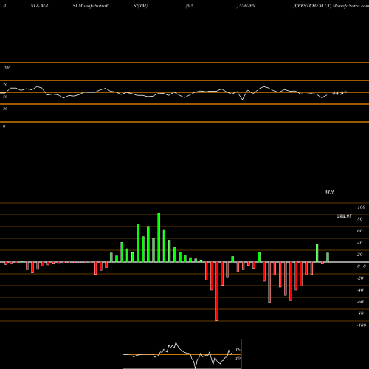Viewport: 369px width, 369px height.
Task: Click the 'SI MunafaSutraR' header text
Action: (x=91, y=6)
